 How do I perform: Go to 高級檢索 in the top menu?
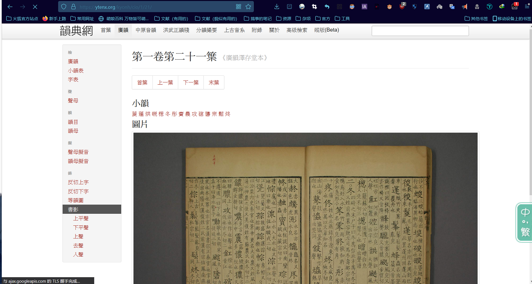pyautogui.click(x=297, y=30)
